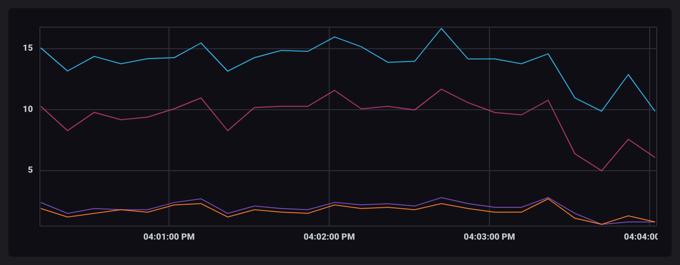Click the magenta line's starting point at left edge

pyautogui.click(x=41, y=107)
